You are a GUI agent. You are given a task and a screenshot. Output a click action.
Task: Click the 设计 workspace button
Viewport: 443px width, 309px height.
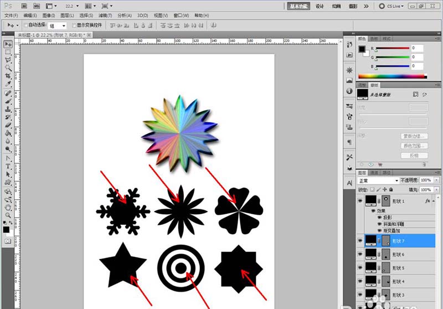click(320, 6)
